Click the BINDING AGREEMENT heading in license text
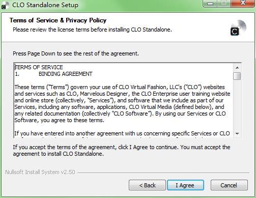The height and width of the screenshot is (198, 256). pyautogui.click(x=66, y=74)
